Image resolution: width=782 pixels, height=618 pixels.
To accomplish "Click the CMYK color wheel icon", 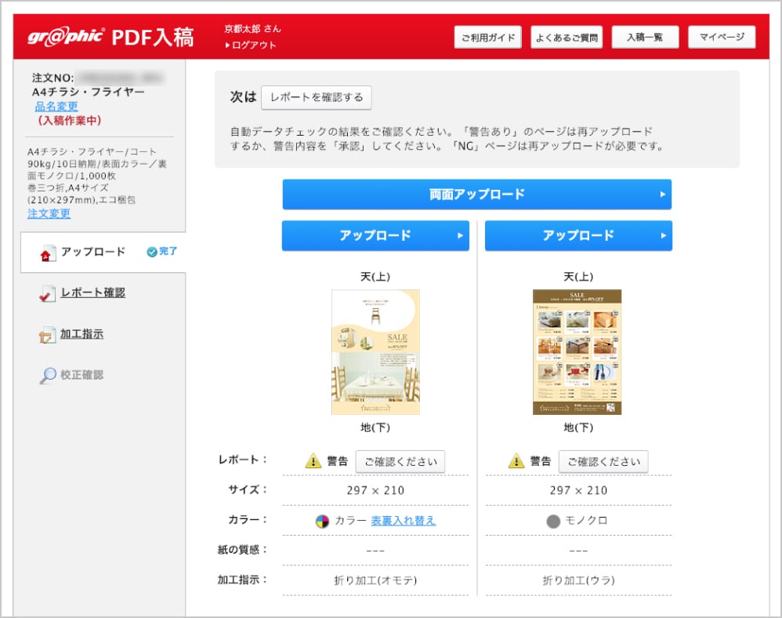I will (x=322, y=521).
